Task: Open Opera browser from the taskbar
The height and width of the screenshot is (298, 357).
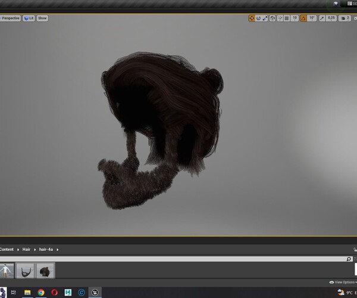Action: click(x=54, y=292)
